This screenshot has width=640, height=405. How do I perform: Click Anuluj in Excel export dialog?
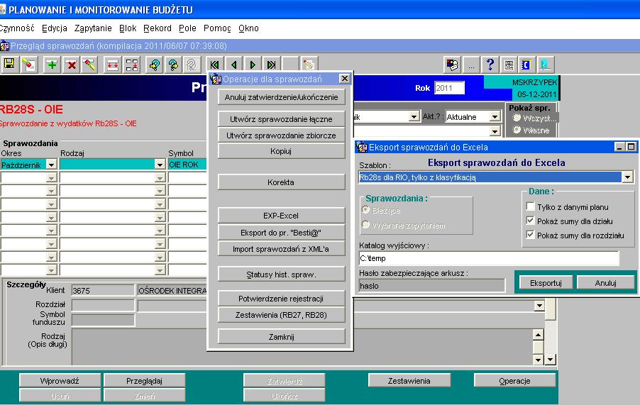point(605,282)
